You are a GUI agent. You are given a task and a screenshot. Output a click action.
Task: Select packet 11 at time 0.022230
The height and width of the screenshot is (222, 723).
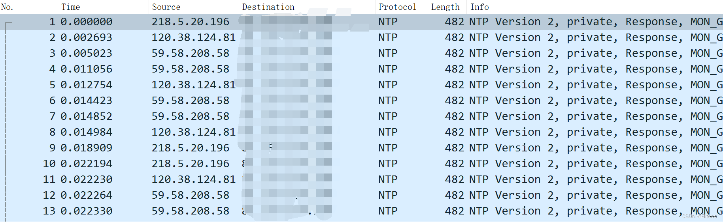click(86, 180)
